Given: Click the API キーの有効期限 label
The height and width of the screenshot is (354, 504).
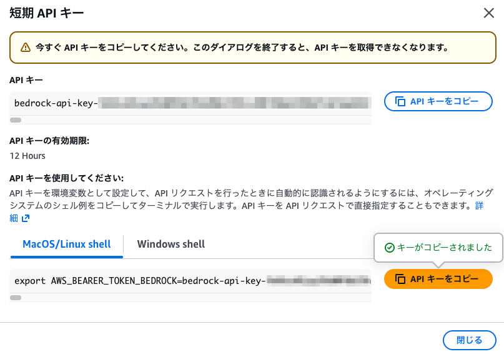Looking at the screenshot, I should pyautogui.click(x=49, y=141).
